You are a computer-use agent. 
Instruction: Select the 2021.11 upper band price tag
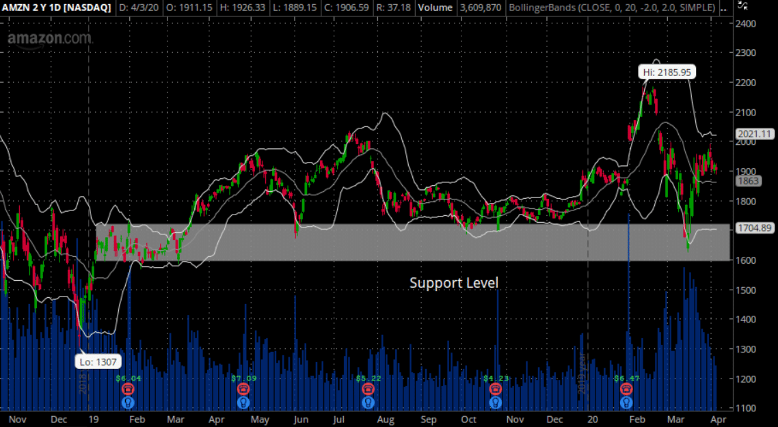coord(754,134)
